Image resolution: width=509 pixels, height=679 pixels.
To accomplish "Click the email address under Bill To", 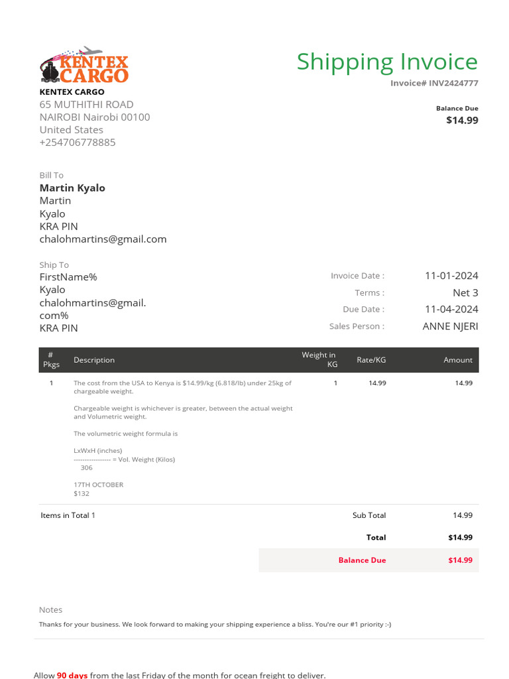I will coord(103,239).
